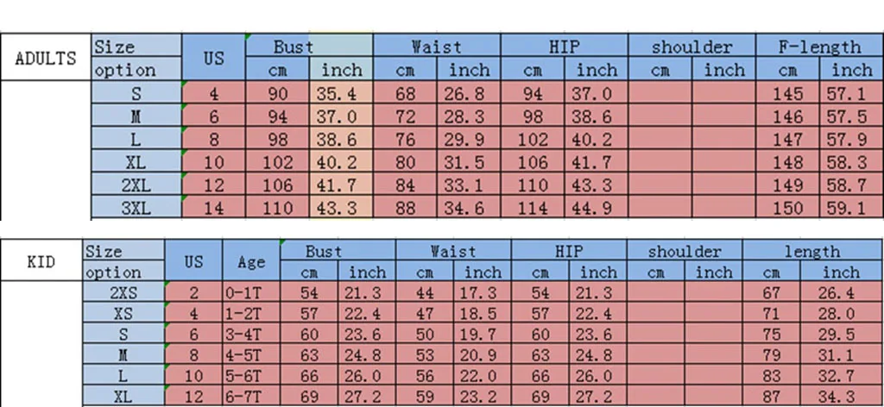Click the kid table length header

[813, 251]
